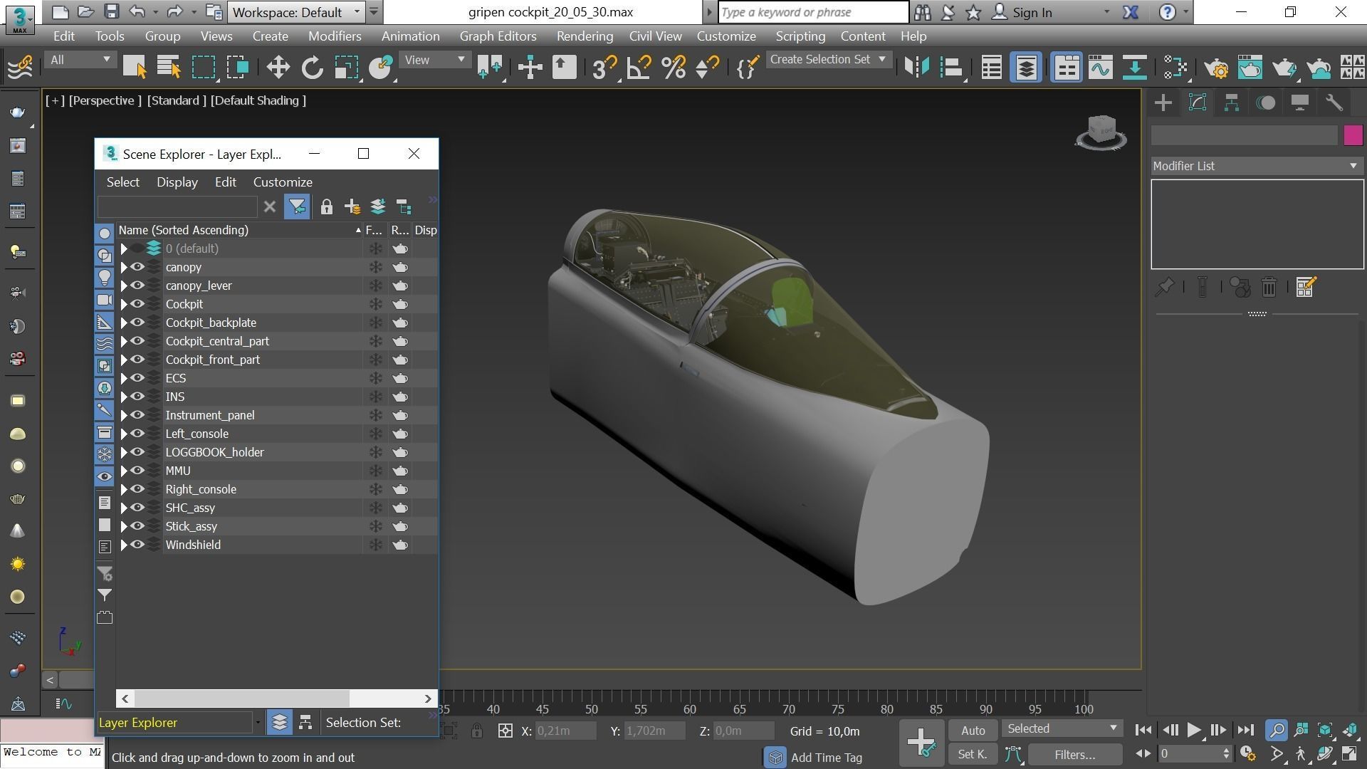Screen dimensions: 1367x769
Task: Hide the canopy layer
Action: pos(137,267)
